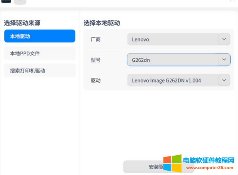Go back using the title bar back button

pos(20,1)
